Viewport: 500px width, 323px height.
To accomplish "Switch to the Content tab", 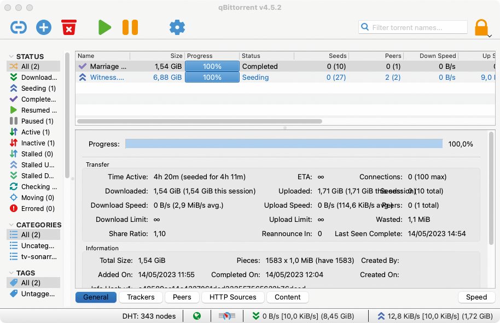I will (287, 297).
